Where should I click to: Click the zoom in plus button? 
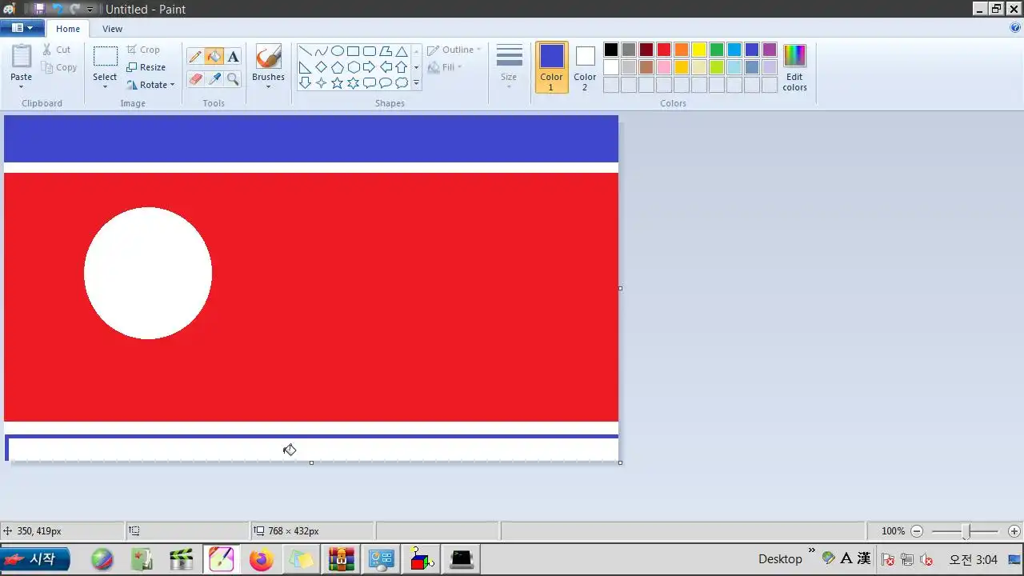click(1014, 531)
